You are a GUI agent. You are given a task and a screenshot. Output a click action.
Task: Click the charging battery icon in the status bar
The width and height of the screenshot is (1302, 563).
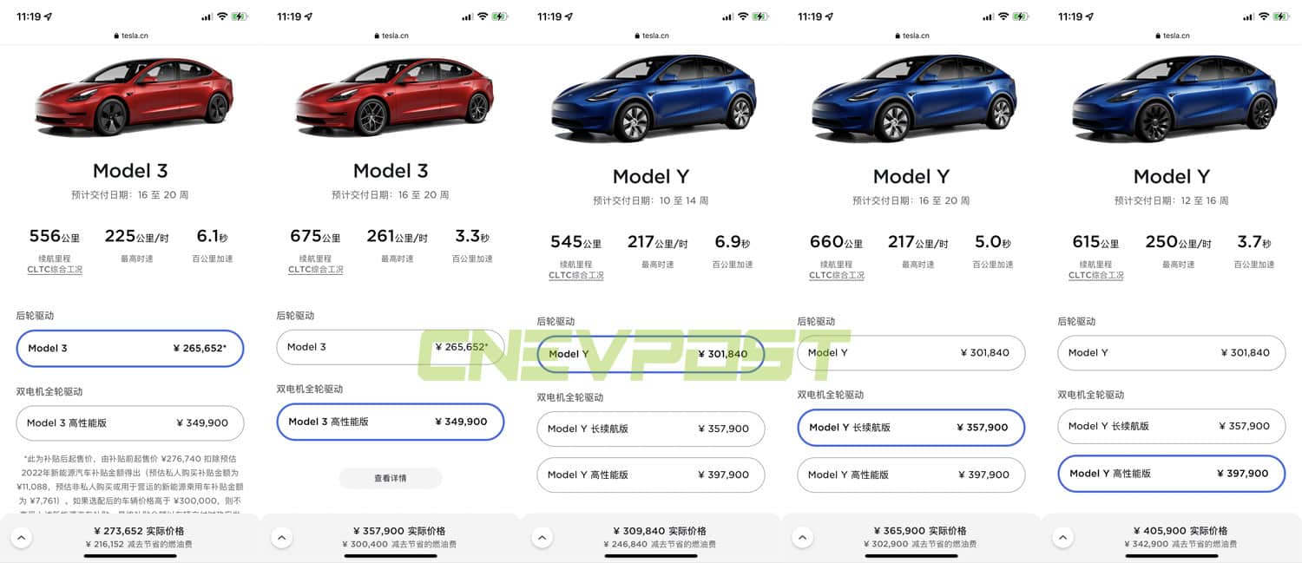pyautogui.click(x=240, y=15)
